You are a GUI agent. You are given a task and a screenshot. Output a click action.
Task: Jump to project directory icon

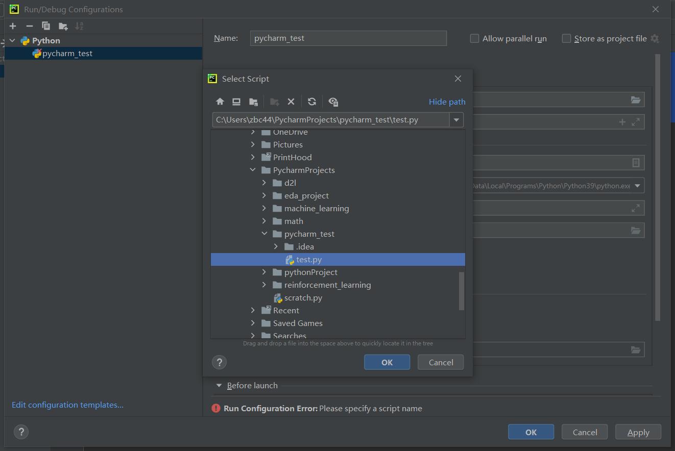pyautogui.click(x=253, y=102)
